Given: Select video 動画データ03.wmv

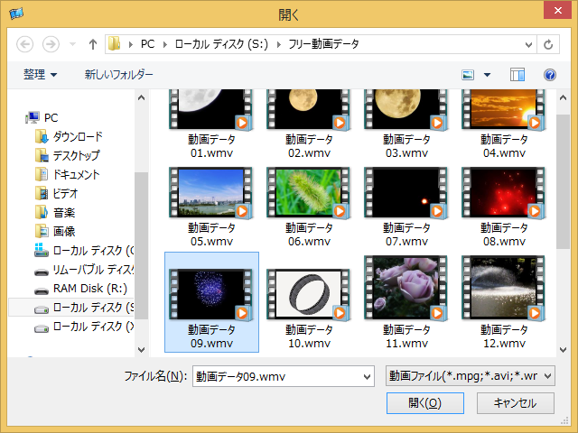Looking at the screenshot, I should (x=406, y=124).
